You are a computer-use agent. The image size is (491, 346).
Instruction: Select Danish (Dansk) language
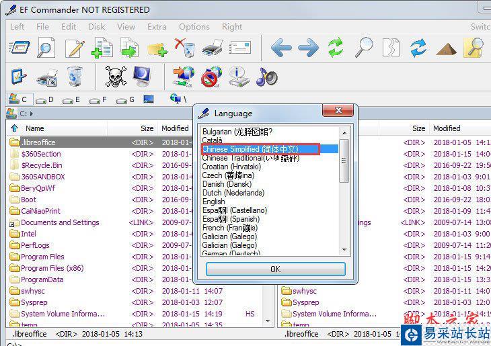[270, 184]
